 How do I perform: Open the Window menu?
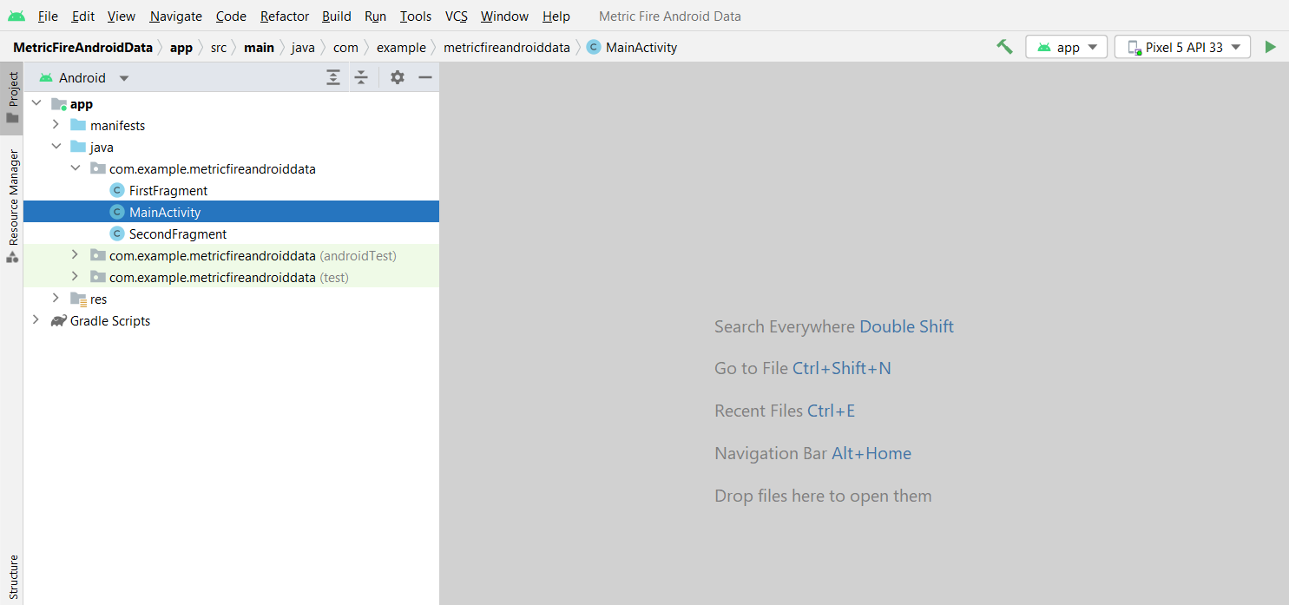[x=504, y=16]
